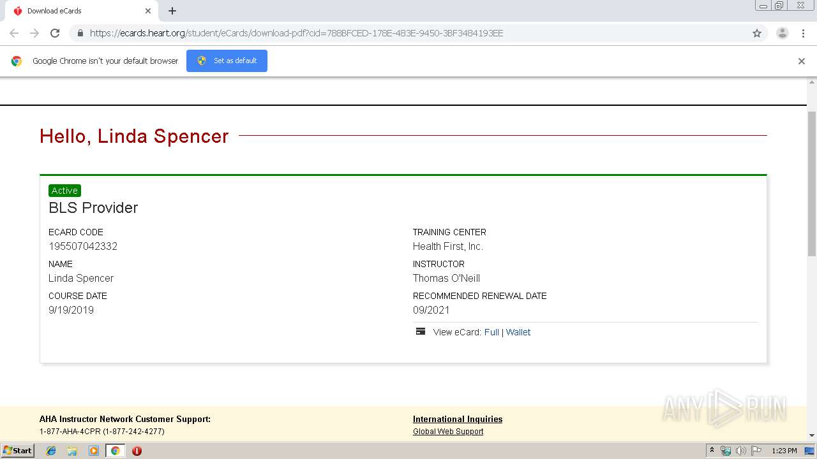Click the red shield taskbar icon
817x459 pixels.
[137, 451]
